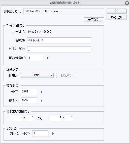Click the 書き出し先 path field
Viewport: 130px width, 144px height.
64,12
